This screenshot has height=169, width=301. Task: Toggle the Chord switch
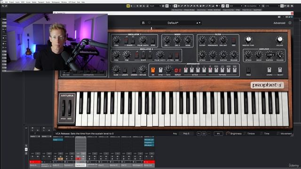tap(269, 70)
